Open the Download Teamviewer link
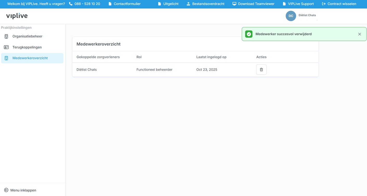367x196 pixels. [256, 4]
